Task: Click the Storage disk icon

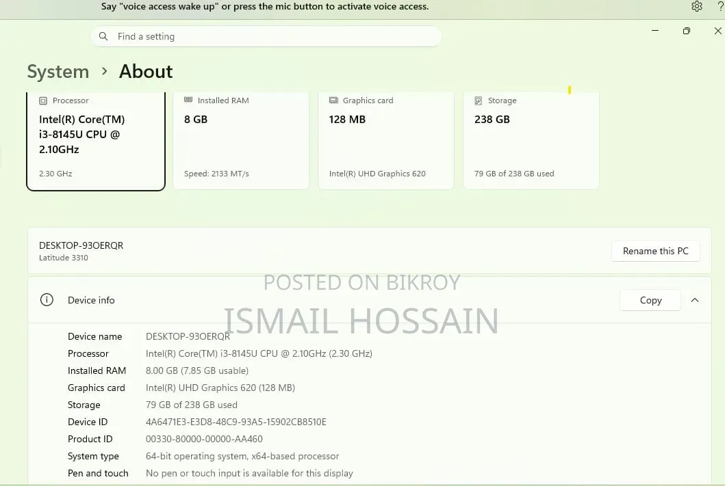Action: tap(478, 100)
